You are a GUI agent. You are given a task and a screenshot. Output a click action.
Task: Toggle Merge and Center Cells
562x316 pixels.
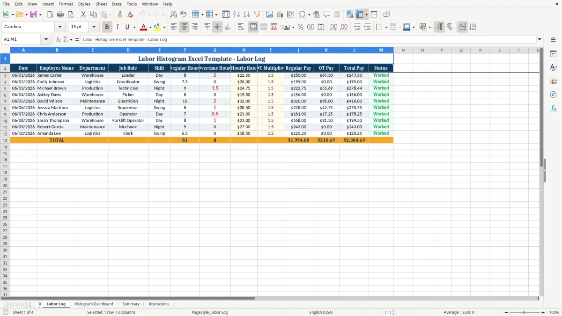[x=253, y=27]
